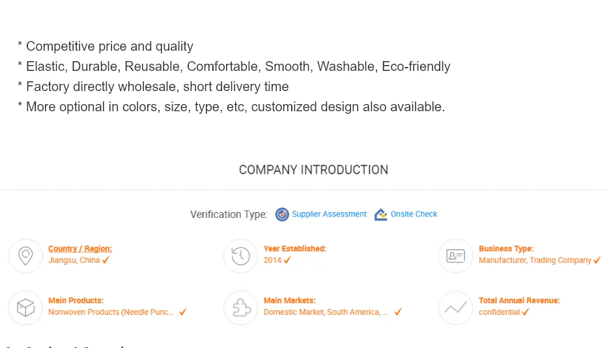
Task: Click truncated Domestic Market, South America text
Action: 326,312
